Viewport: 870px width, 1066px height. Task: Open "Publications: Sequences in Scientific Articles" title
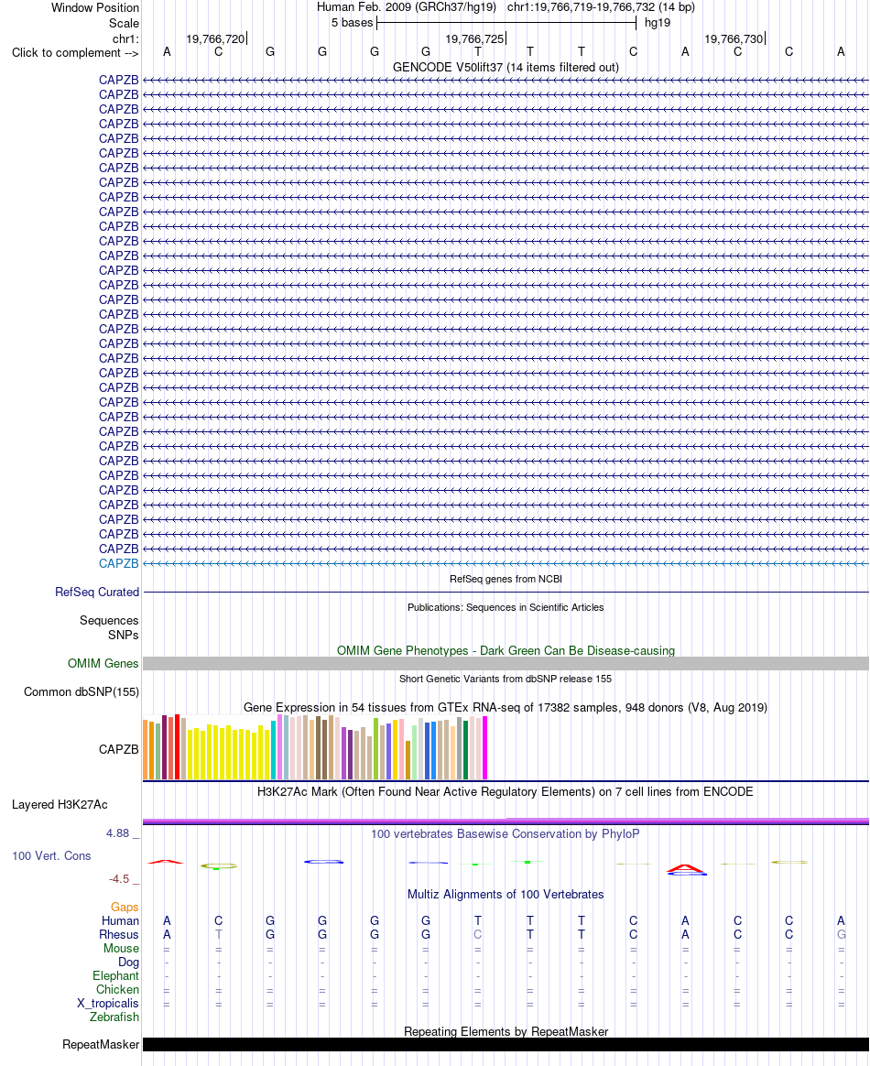click(506, 608)
